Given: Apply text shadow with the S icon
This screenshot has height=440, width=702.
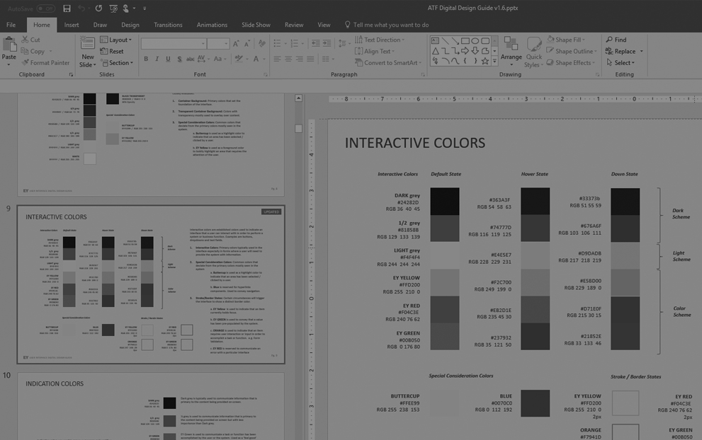Looking at the screenshot, I should (179, 59).
